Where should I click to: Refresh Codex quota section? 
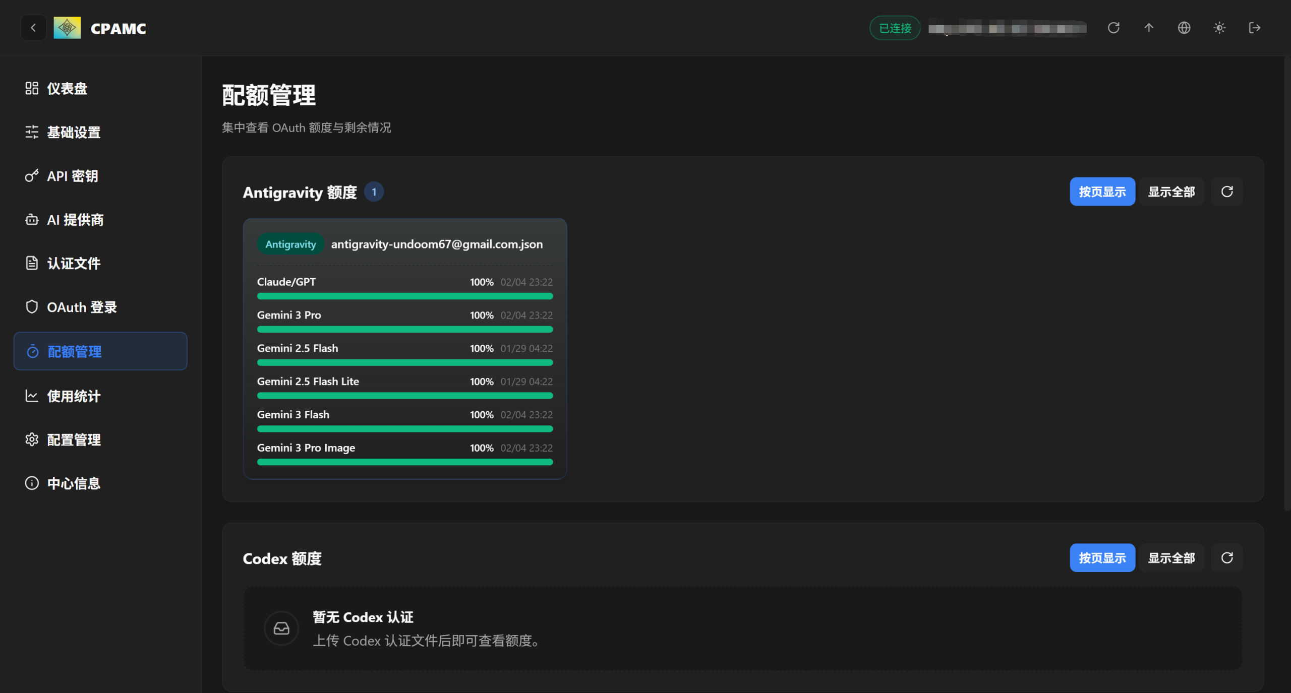1227,558
